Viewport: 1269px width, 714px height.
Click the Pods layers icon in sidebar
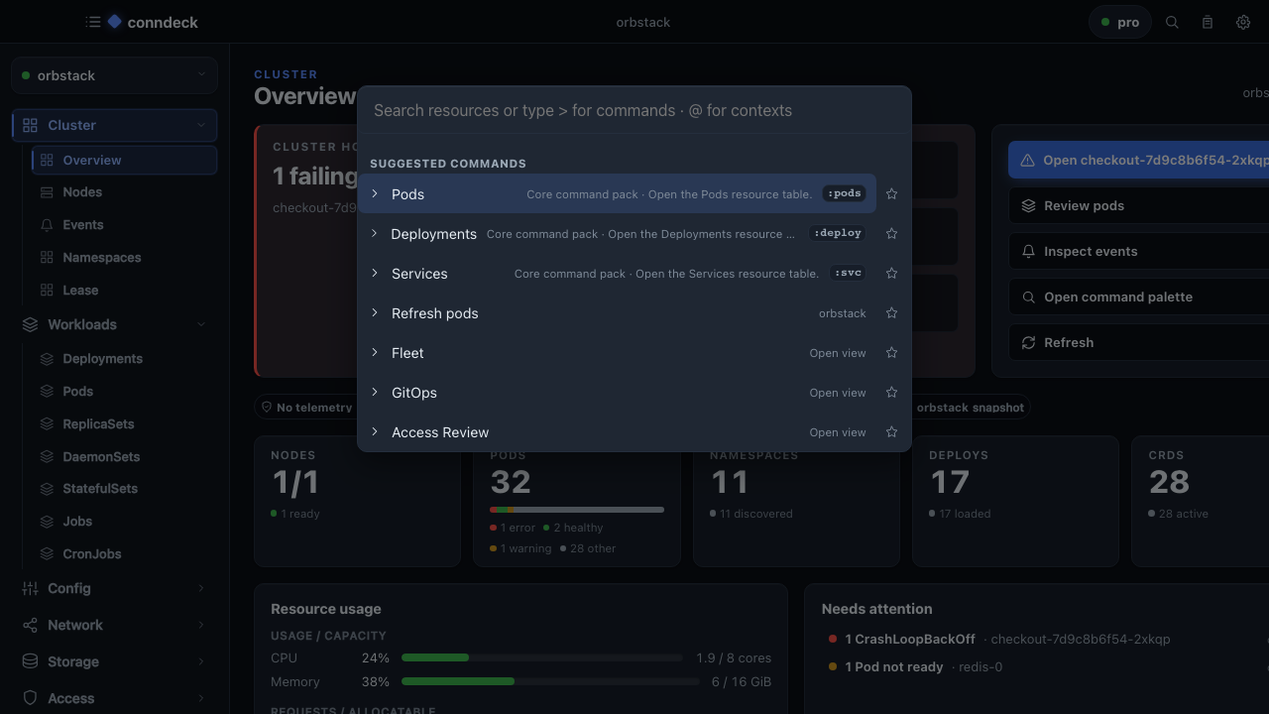point(47,392)
